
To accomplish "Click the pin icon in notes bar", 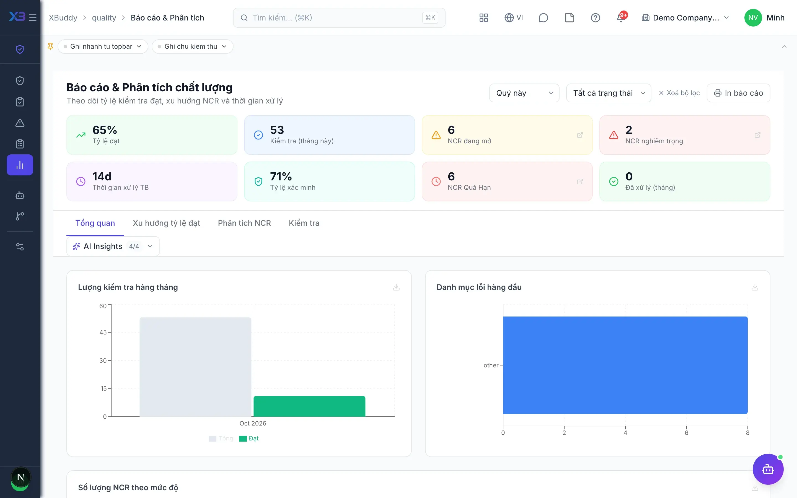I will point(50,46).
